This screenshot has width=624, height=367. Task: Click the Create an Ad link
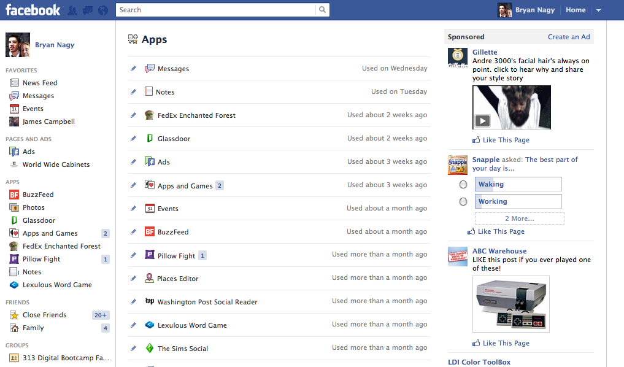pos(569,37)
